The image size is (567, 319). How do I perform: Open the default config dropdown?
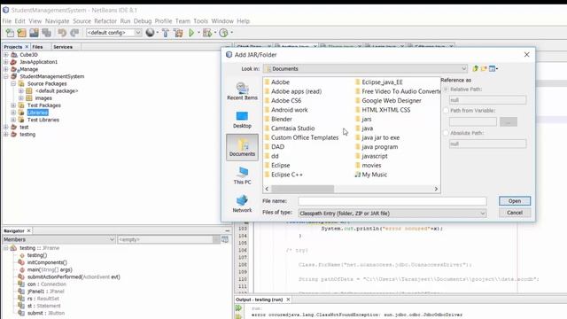pyautogui.click(x=138, y=33)
